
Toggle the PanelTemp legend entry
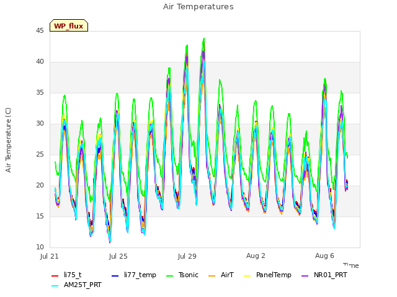tap(267, 275)
